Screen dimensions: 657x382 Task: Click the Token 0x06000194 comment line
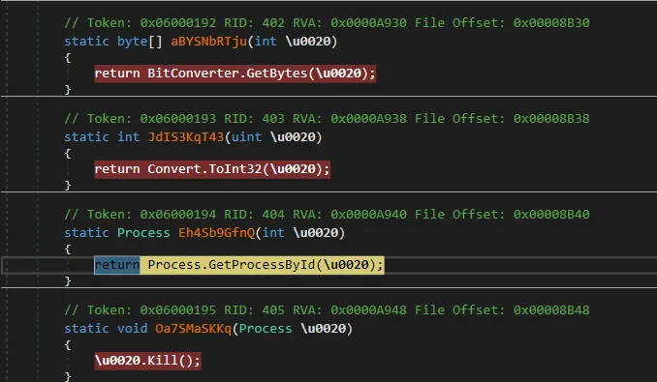tap(327, 215)
